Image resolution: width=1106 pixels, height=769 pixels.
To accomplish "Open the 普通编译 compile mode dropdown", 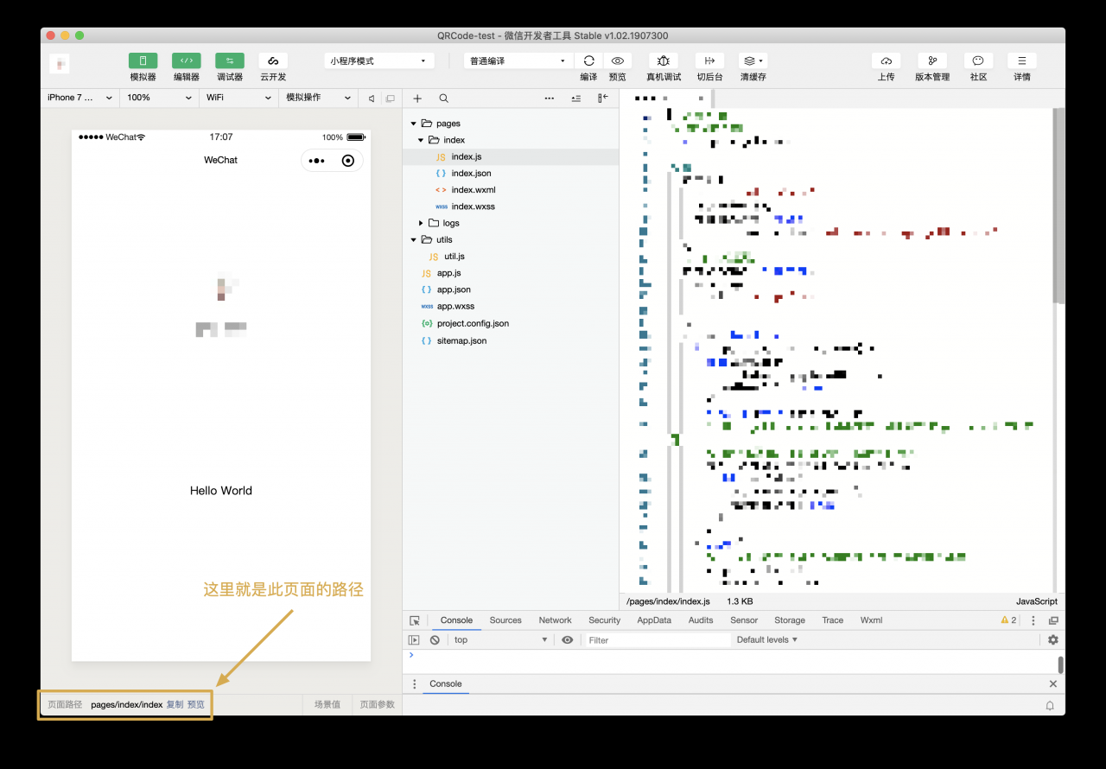I will pos(518,61).
